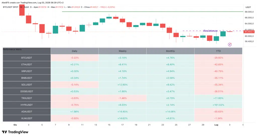Click the TradingView logo

(15, 132)
